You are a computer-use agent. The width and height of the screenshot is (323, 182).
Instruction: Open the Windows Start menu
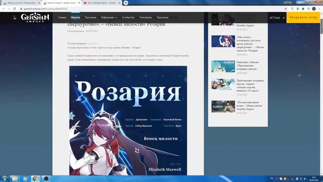4,178
